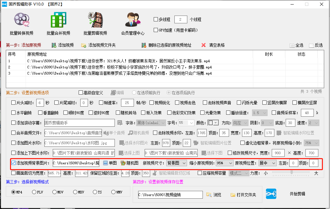Click the scissors icon to start editing

point(271,194)
